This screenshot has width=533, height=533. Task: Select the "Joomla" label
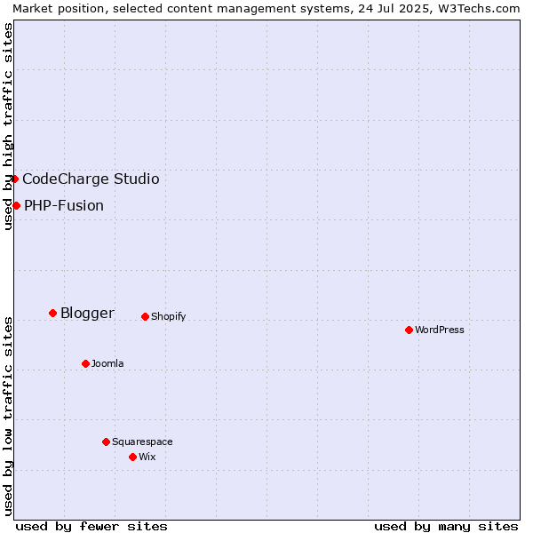coord(107,363)
